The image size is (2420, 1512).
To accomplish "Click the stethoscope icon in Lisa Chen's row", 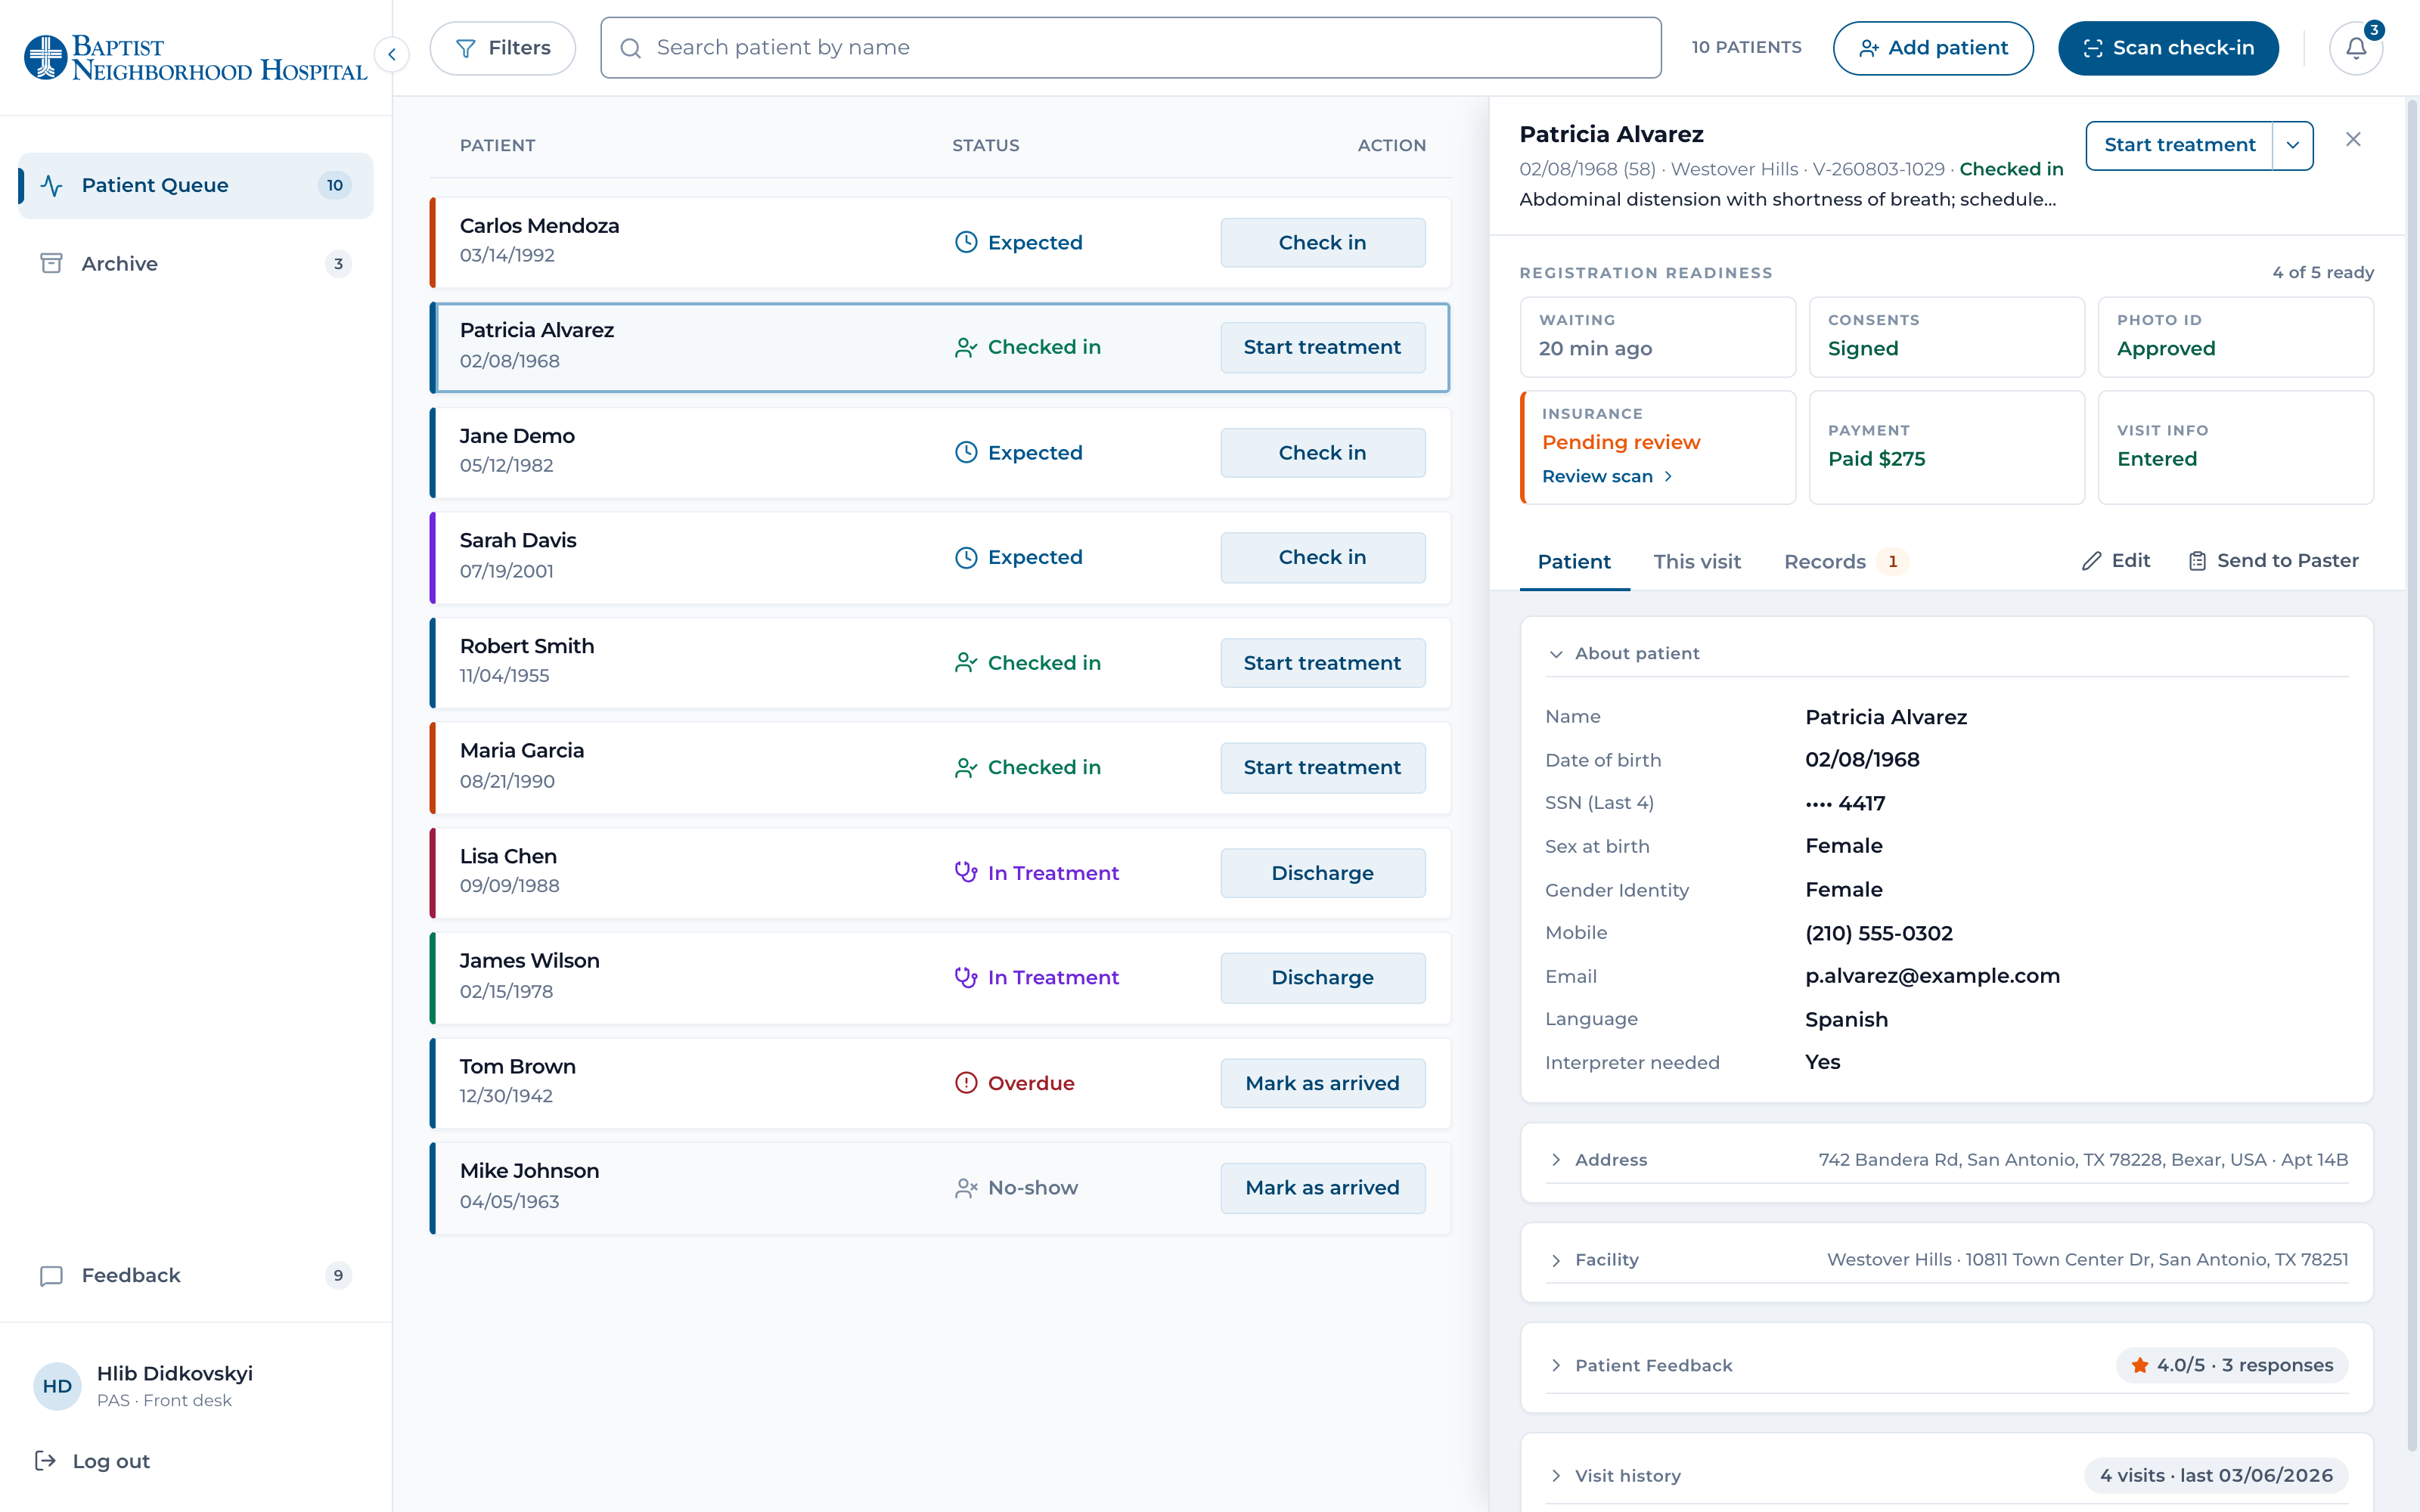I will pyautogui.click(x=966, y=872).
